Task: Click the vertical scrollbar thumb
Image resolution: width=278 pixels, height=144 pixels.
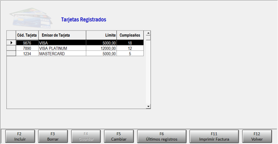Action: 148,38
